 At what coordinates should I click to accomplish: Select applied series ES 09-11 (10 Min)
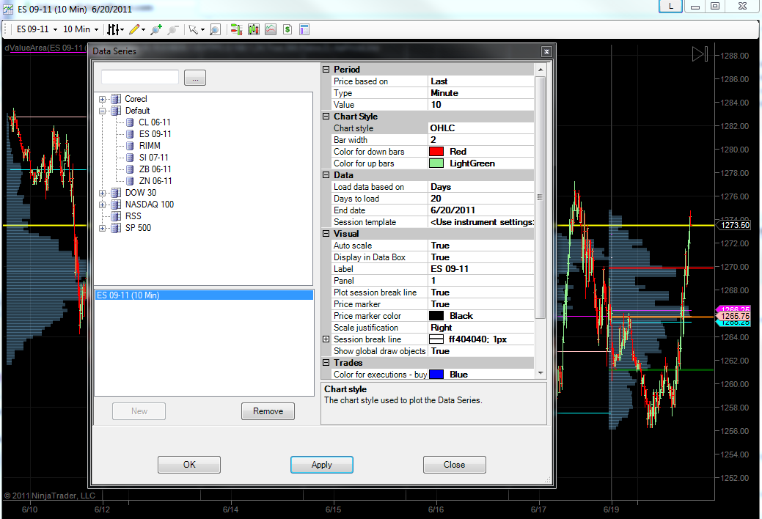[x=204, y=295]
